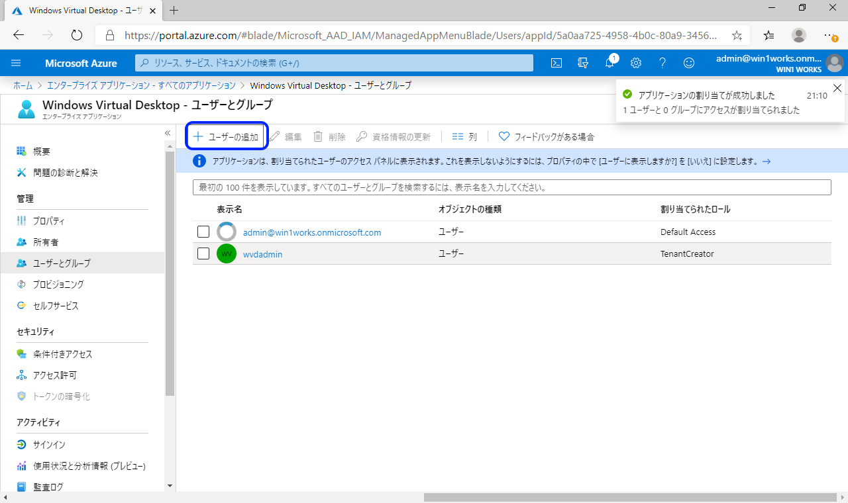848x503 pixels.
Task: Open the directory and subscription filter icon
Action: tap(583, 63)
